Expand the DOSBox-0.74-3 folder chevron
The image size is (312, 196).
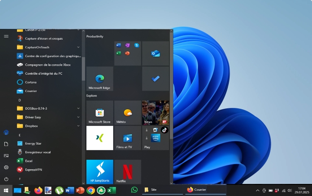[78, 108]
